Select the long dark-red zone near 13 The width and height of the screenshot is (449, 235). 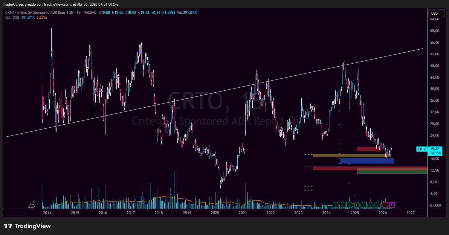coord(370,168)
